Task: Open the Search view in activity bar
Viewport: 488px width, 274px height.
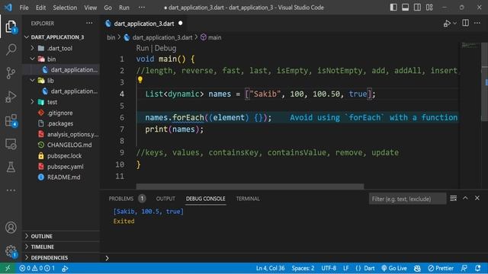Action: 11,49
